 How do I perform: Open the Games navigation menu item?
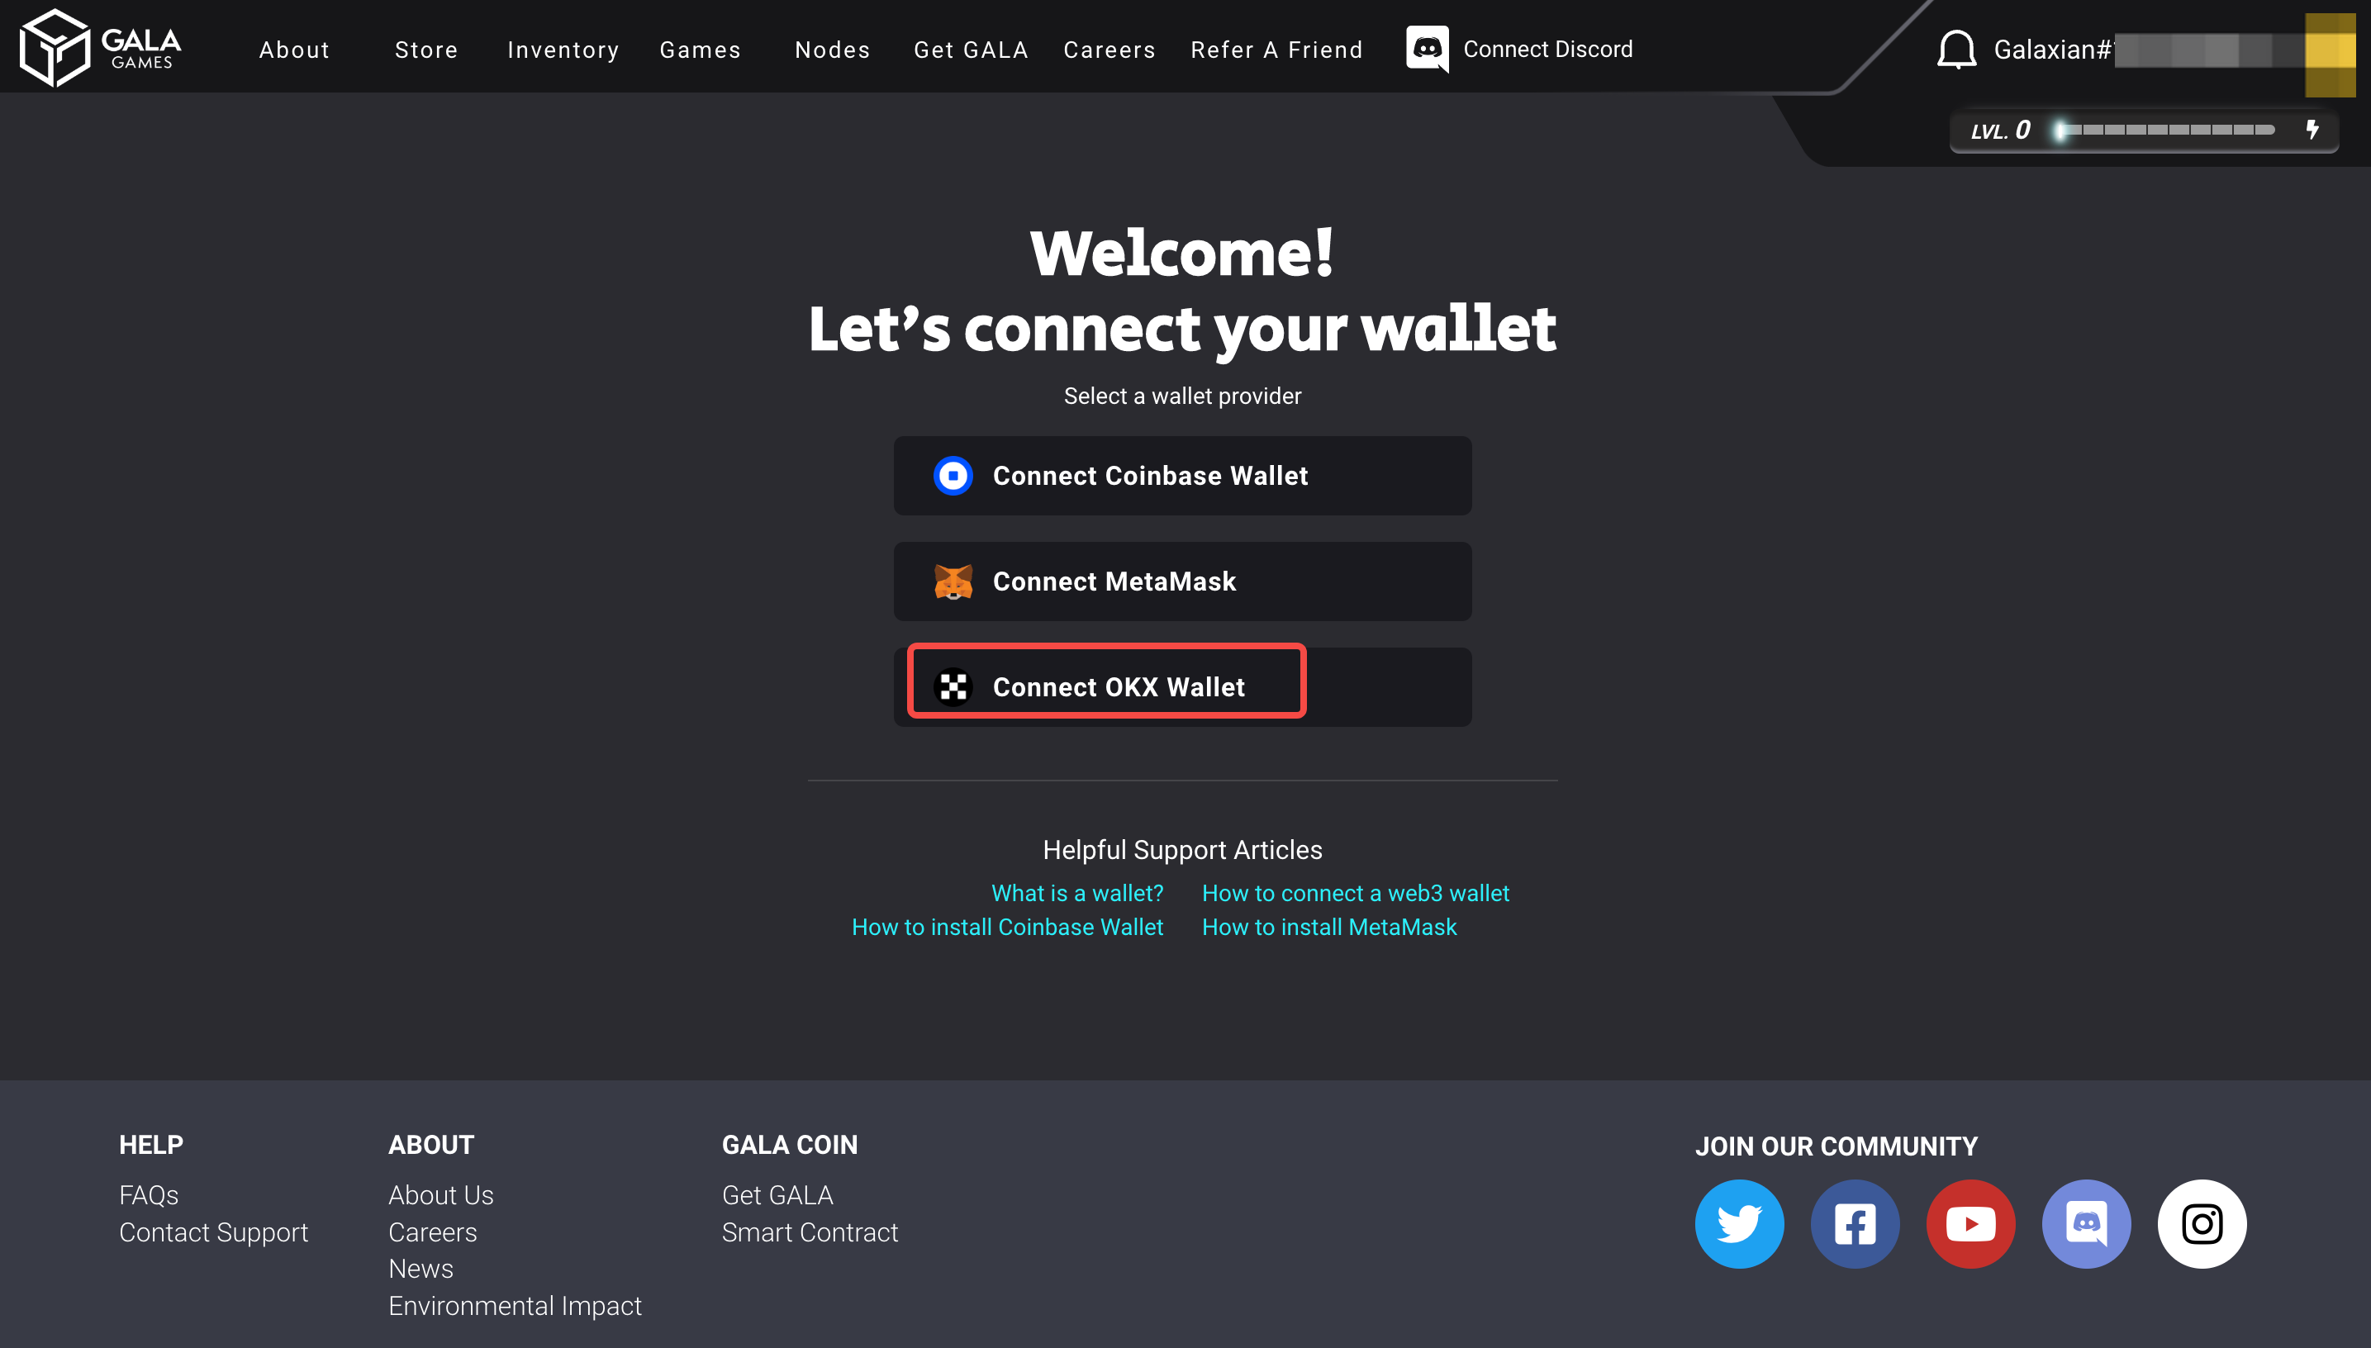(x=701, y=49)
